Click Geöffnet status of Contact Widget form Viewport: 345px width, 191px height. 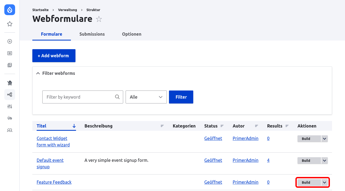pyautogui.click(x=213, y=138)
